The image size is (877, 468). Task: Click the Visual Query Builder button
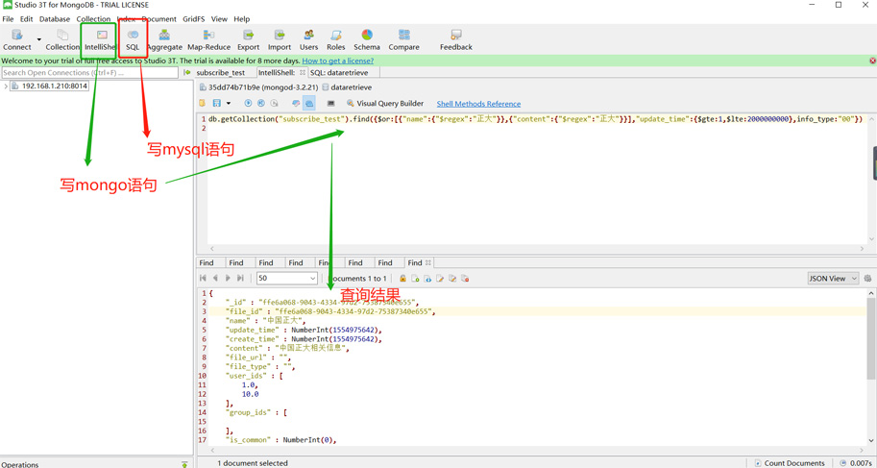pyautogui.click(x=385, y=104)
